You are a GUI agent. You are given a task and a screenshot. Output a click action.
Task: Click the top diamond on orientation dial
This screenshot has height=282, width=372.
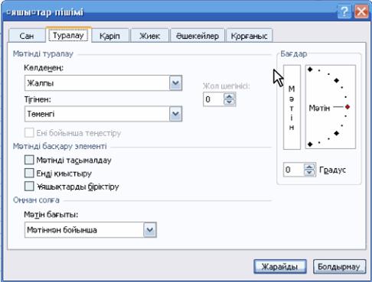click(310, 70)
